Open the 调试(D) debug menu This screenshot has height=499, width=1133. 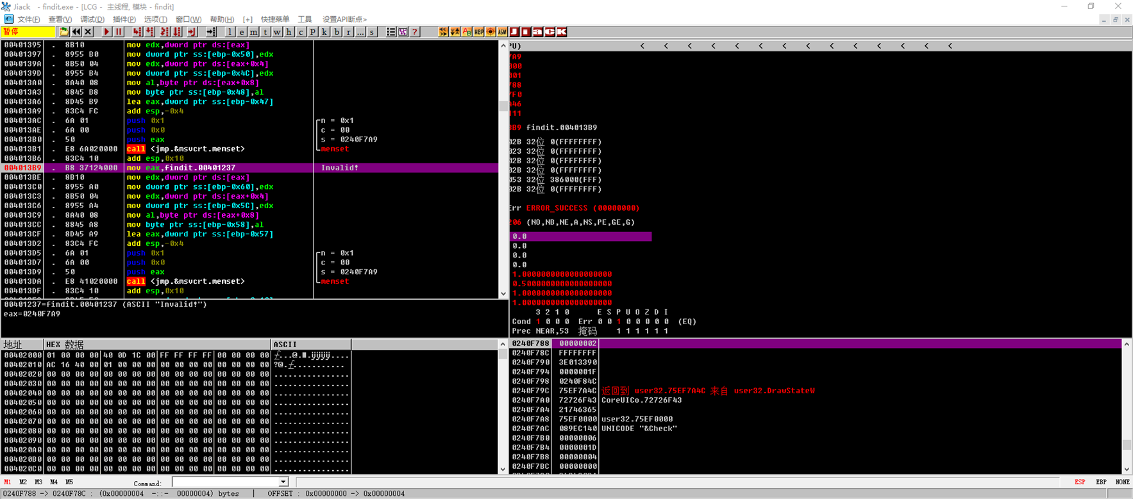[x=92, y=19]
